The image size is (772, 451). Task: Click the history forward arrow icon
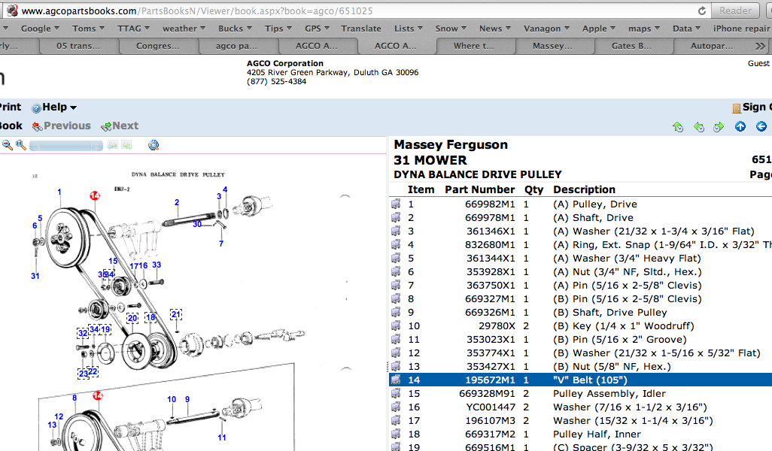point(719,127)
